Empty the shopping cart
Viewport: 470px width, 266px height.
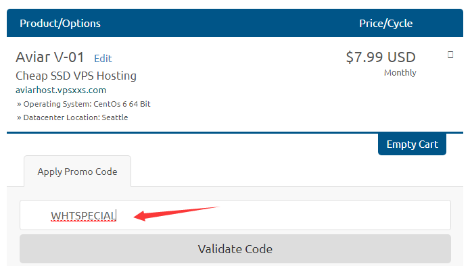(x=412, y=144)
